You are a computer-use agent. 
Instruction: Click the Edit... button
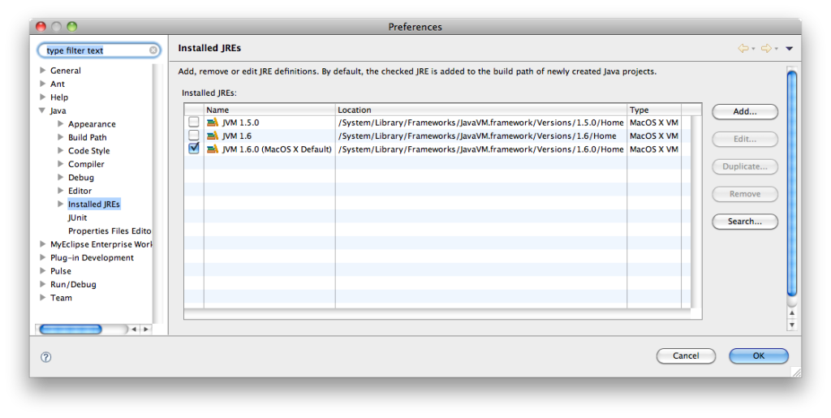[x=745, y=140]
